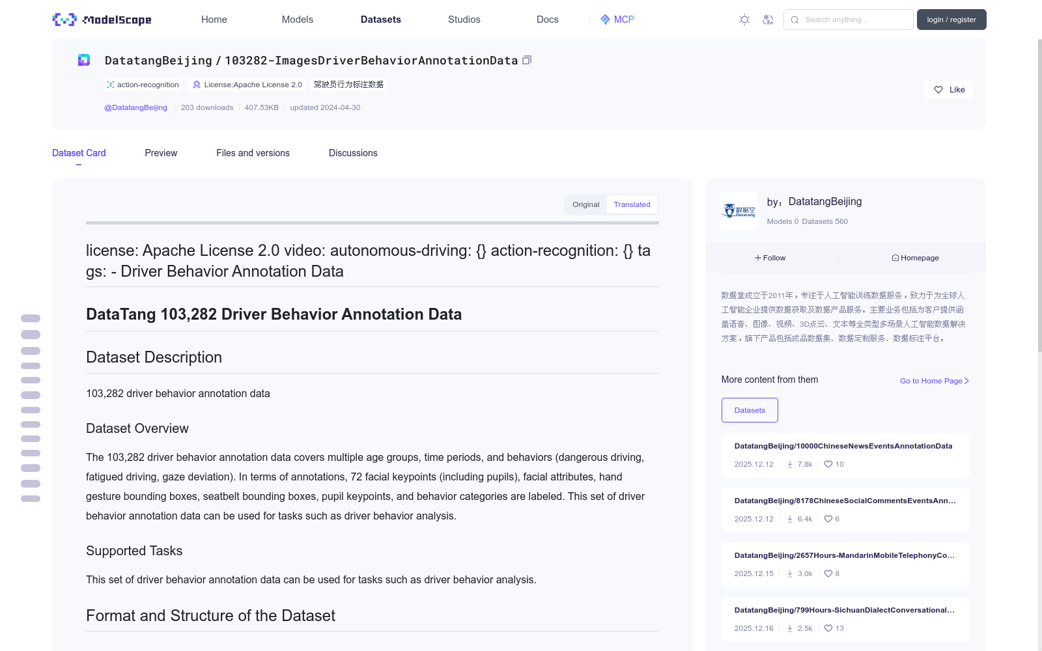
Task: Click License:Apache License 2.0 tag
Action: pos(247,85)
